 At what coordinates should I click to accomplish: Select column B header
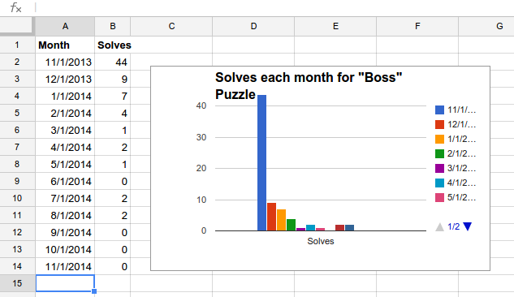click(112, 26)
